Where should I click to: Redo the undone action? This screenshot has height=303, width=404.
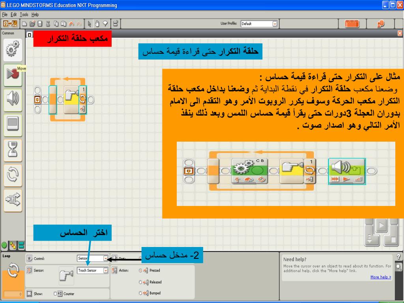pyautogui.click(x=79, y=24)
